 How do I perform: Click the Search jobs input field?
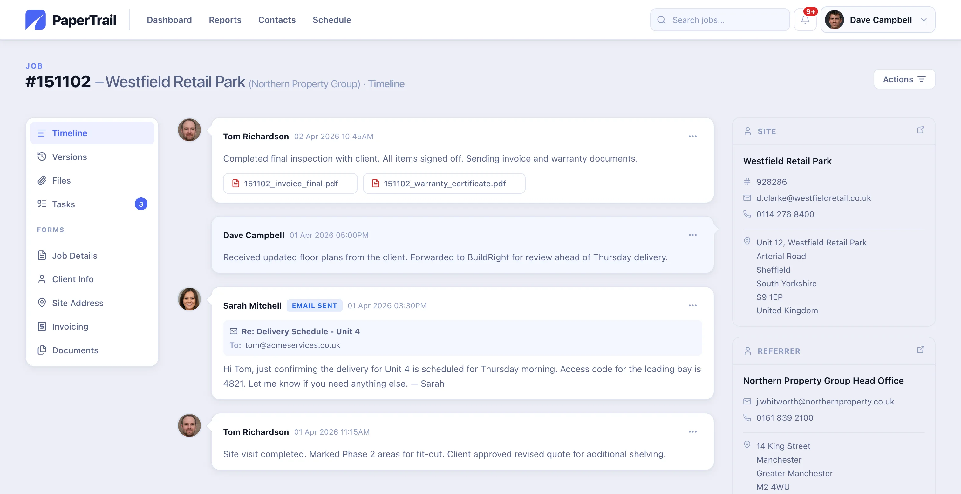point(724,20)
